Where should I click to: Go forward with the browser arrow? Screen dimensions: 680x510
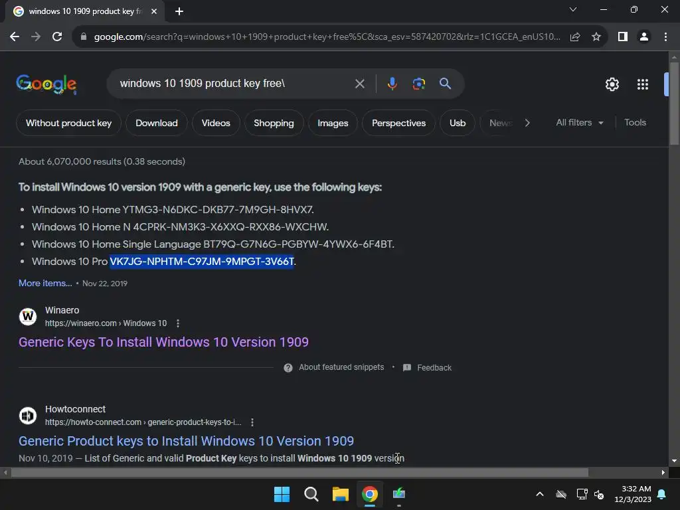(x=36, y=37)
